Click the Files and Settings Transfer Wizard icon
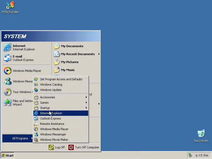Viewport: 212px width, 159px height. click(7, 103)
